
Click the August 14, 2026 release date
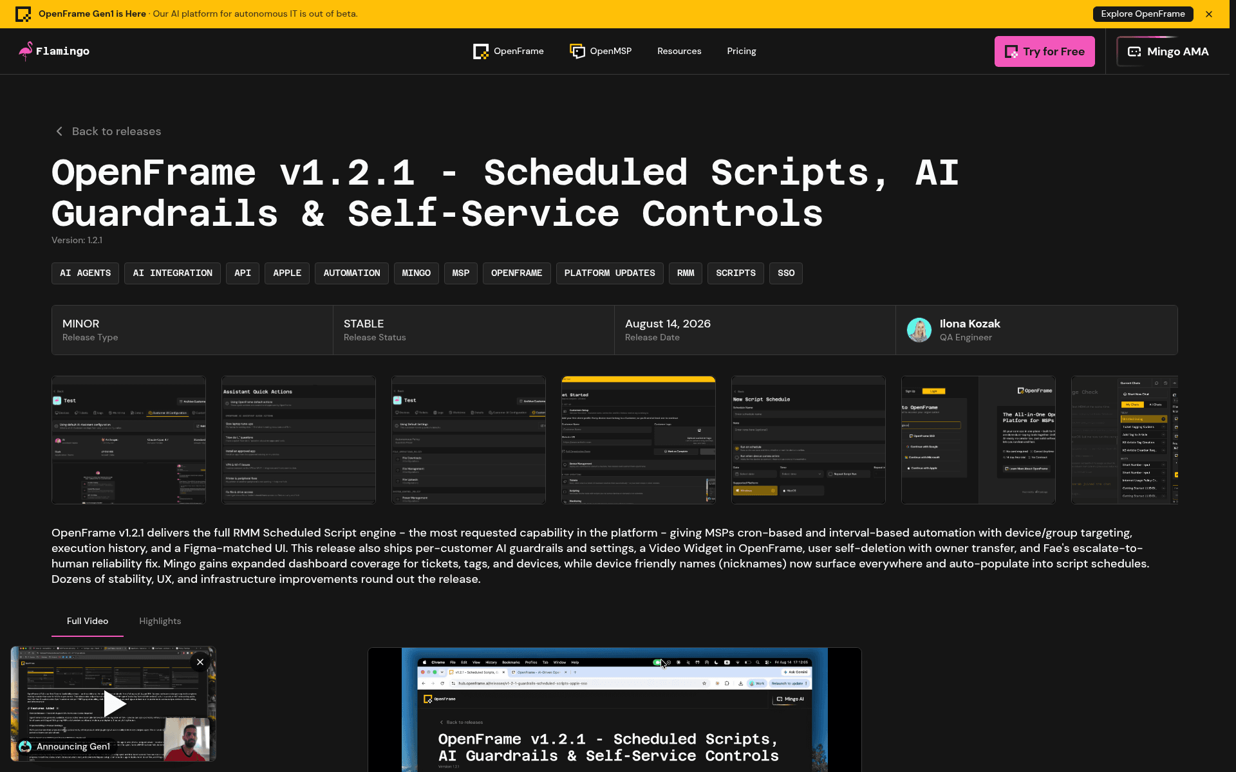coord(668,324)
